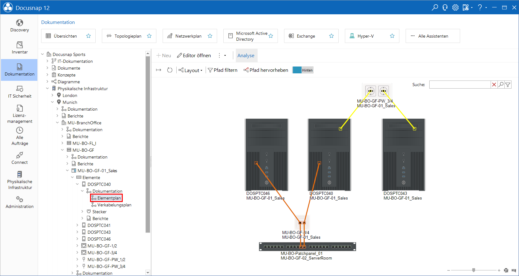Clear search with the red X
The width and height of the screenshot is (519, 276).
pos(494,85)
